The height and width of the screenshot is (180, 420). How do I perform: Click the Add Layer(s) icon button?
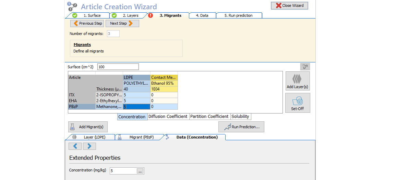tap(297, 81)
